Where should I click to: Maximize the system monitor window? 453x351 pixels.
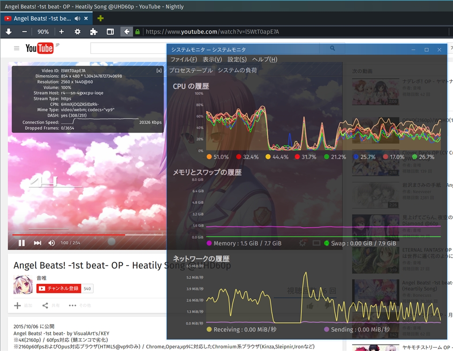426,50
